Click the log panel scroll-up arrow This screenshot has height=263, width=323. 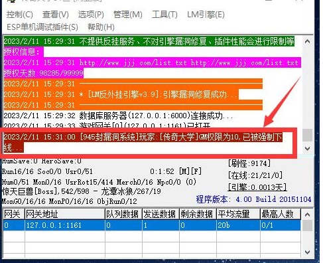307,41
